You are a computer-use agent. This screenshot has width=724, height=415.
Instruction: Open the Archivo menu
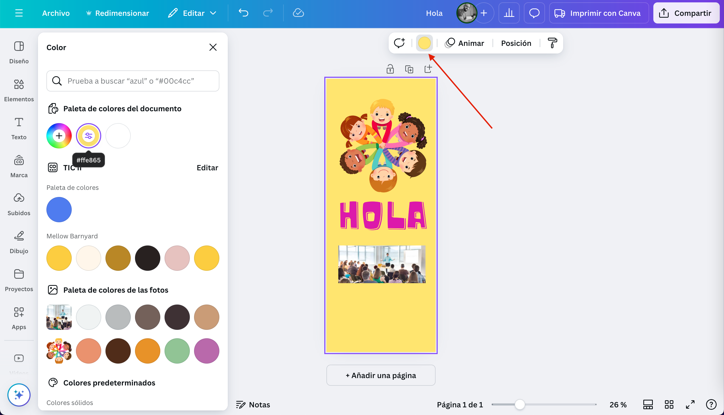56,13
